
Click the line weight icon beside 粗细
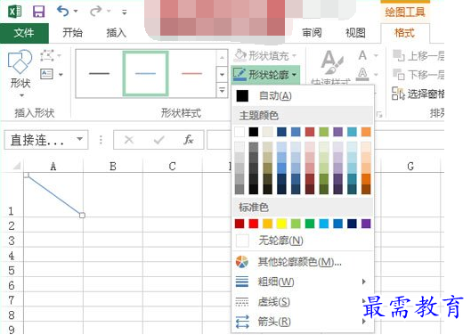[x=242, y=282]
